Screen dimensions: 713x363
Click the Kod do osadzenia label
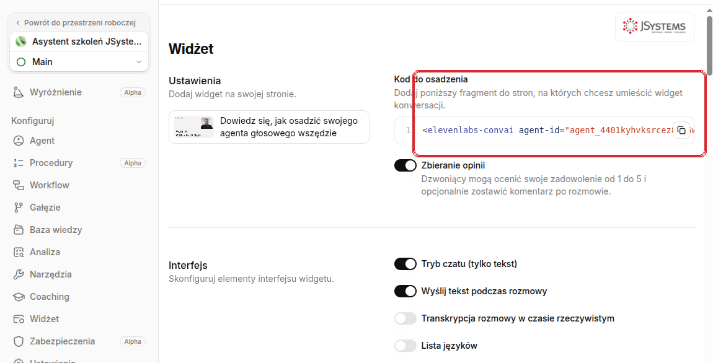click(x=431, y=79)
